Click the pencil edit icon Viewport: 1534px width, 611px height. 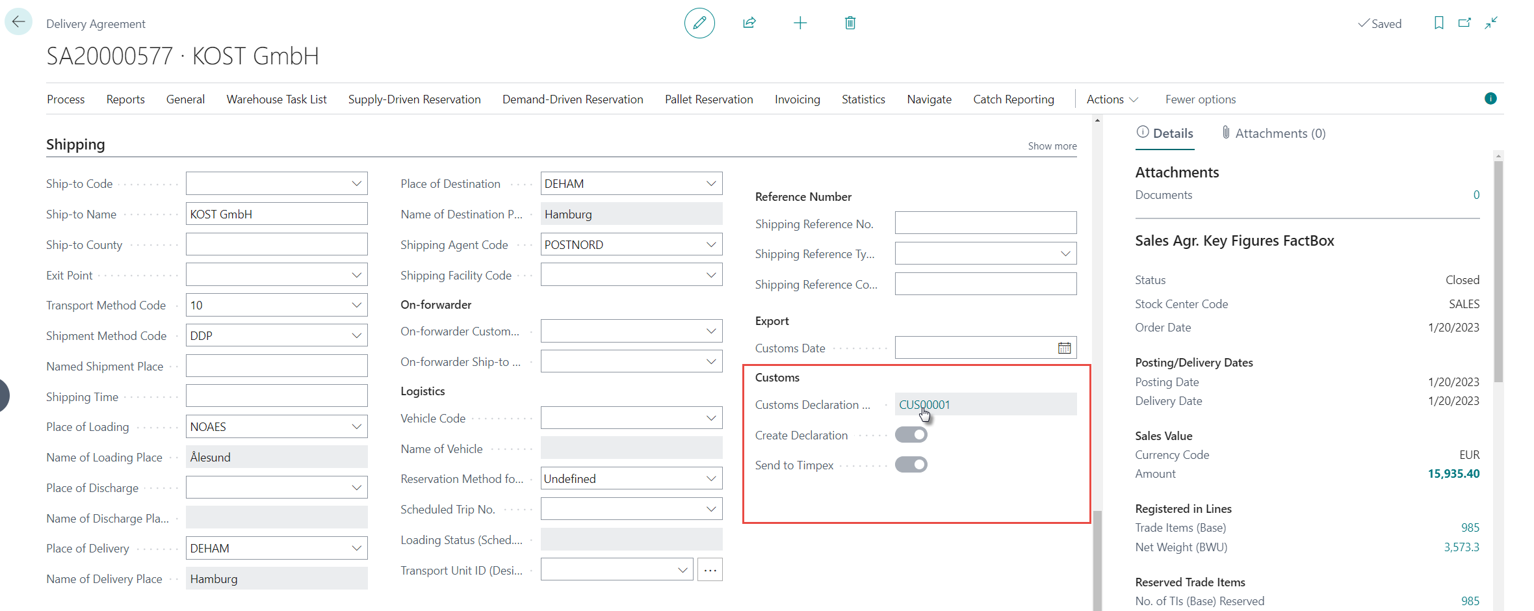click(699, 23)
